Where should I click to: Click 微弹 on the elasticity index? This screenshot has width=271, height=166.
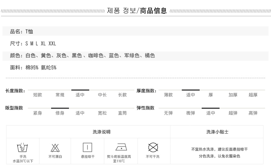tap(190, 113)
